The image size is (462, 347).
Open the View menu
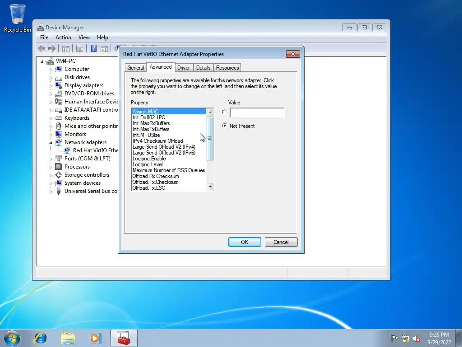[x=84, y=38]
